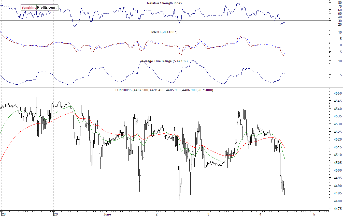The width and height of the screenshot is (343, 216).
Task: Pick the 4475 price axis value
Action: tap(338, 209)
